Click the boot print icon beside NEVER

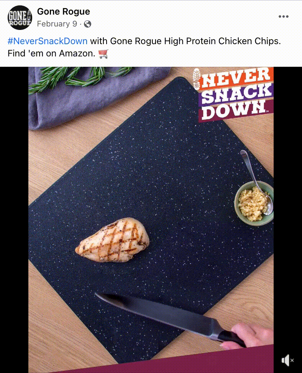pos(197,79)
